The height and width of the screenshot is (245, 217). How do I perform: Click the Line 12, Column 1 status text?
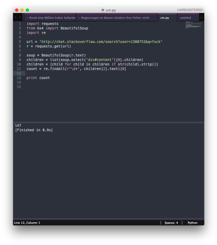coord(27,223)
